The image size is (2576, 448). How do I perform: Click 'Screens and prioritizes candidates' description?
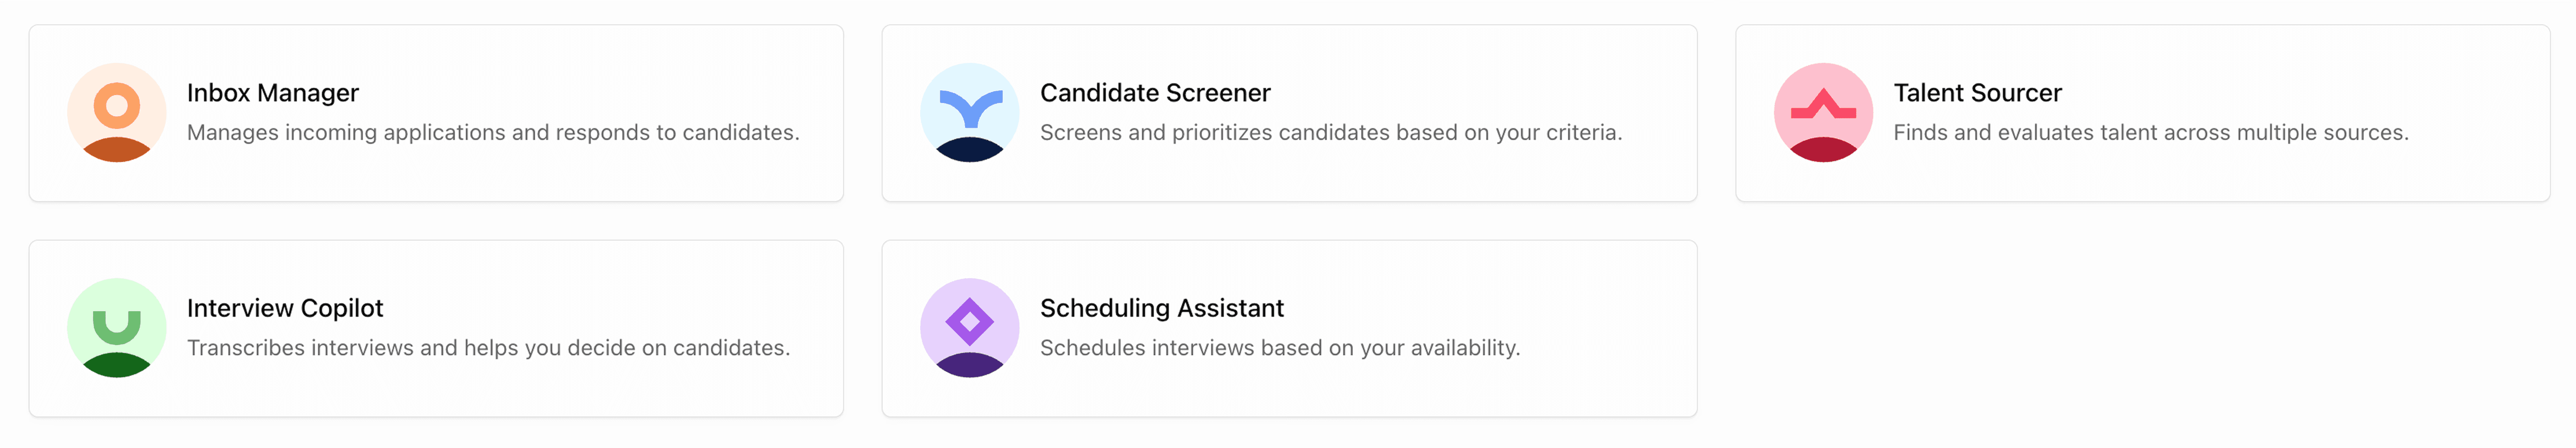point(1331,132)
